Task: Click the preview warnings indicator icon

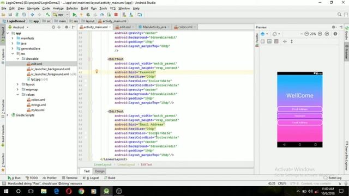Action: tap(335, 34)
